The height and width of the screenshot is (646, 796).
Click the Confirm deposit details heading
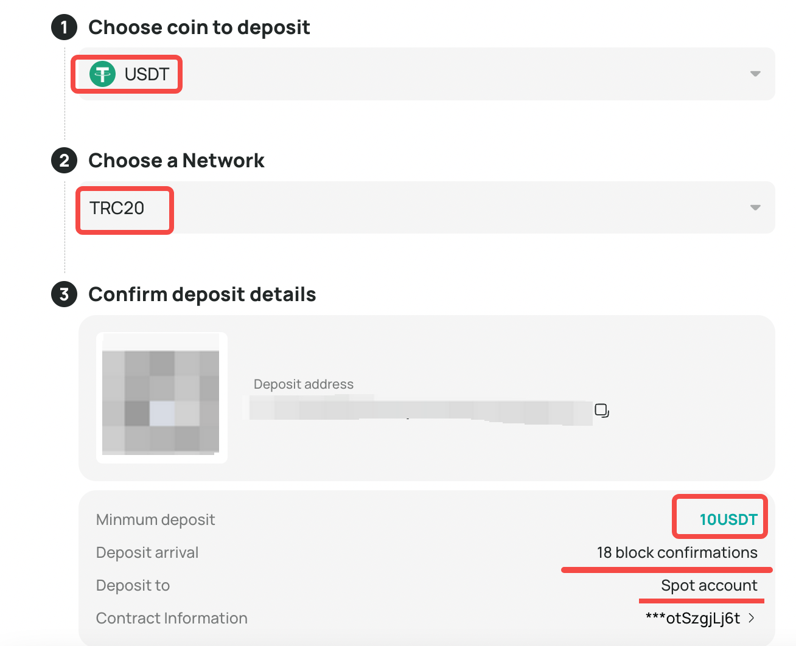[202, 294]
